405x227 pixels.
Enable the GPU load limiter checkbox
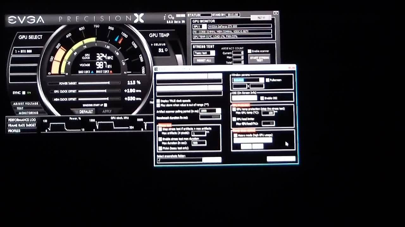[234, 119]
